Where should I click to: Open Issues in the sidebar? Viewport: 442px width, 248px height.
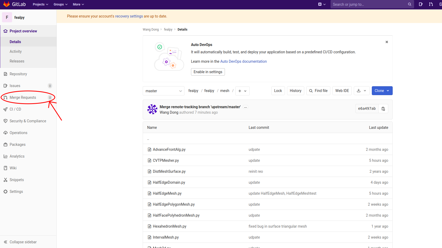(x=28, y=86)
